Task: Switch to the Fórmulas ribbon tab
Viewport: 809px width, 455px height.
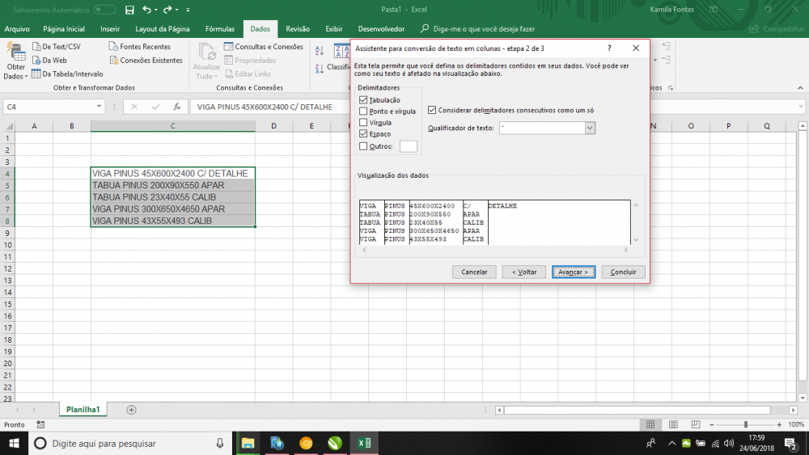Action: tap(219, 28)
